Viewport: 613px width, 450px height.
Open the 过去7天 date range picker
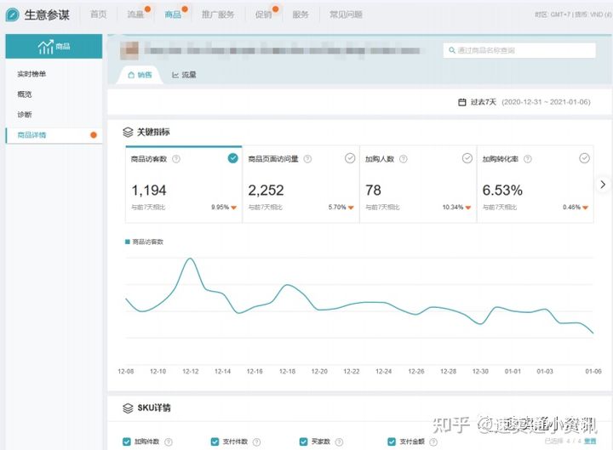click(x=524, y=102)
